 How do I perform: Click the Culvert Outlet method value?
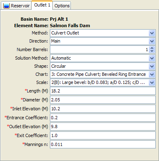[65, 33]
